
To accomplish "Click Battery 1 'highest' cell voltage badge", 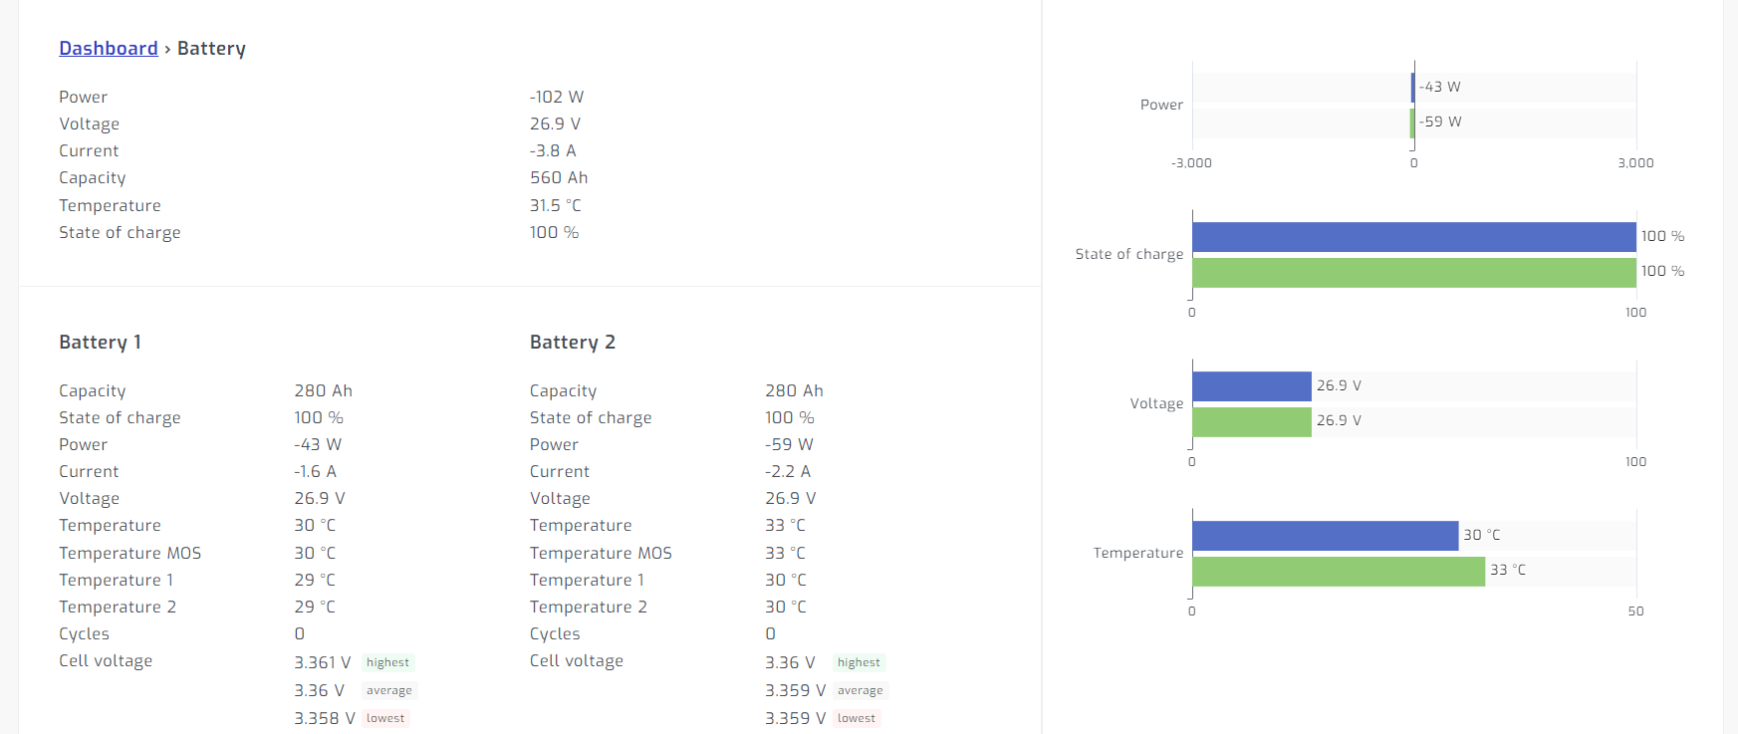I will 387,663.
